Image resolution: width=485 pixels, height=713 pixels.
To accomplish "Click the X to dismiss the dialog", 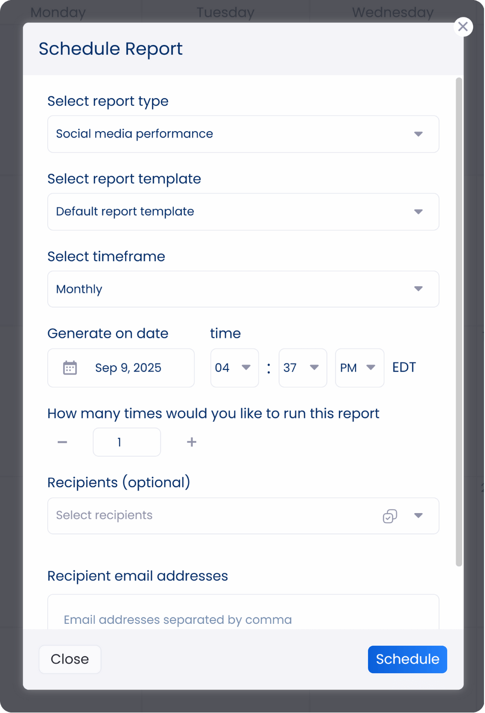I will click(x=463, y=26).
